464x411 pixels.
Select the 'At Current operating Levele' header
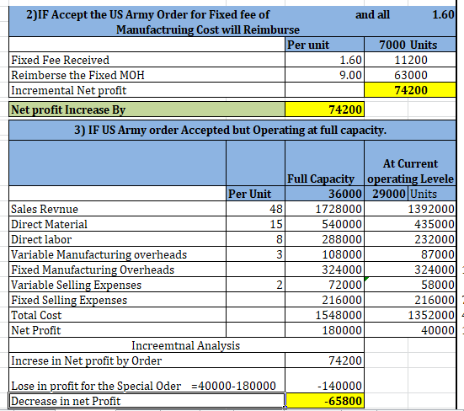[x=410, y=163]
